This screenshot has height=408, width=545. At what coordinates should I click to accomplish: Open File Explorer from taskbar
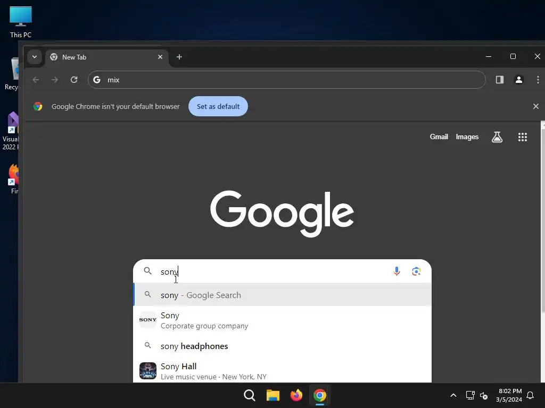(273, 395)
